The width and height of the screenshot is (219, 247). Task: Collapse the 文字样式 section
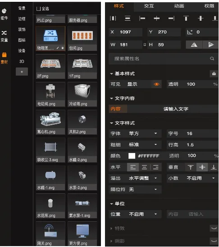[x=111, y=123]
